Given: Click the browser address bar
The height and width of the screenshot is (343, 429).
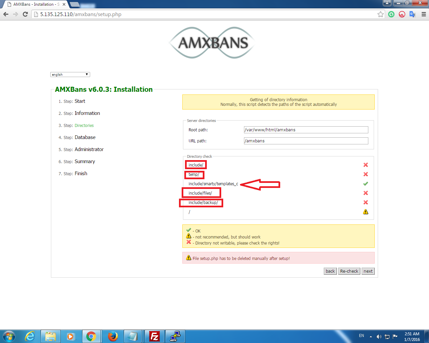Looking at the screenshot, I should [208, 14].
